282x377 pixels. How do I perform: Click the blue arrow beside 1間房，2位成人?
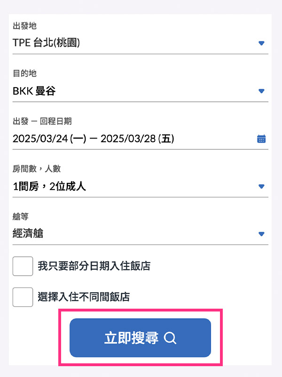pos(262,187)
